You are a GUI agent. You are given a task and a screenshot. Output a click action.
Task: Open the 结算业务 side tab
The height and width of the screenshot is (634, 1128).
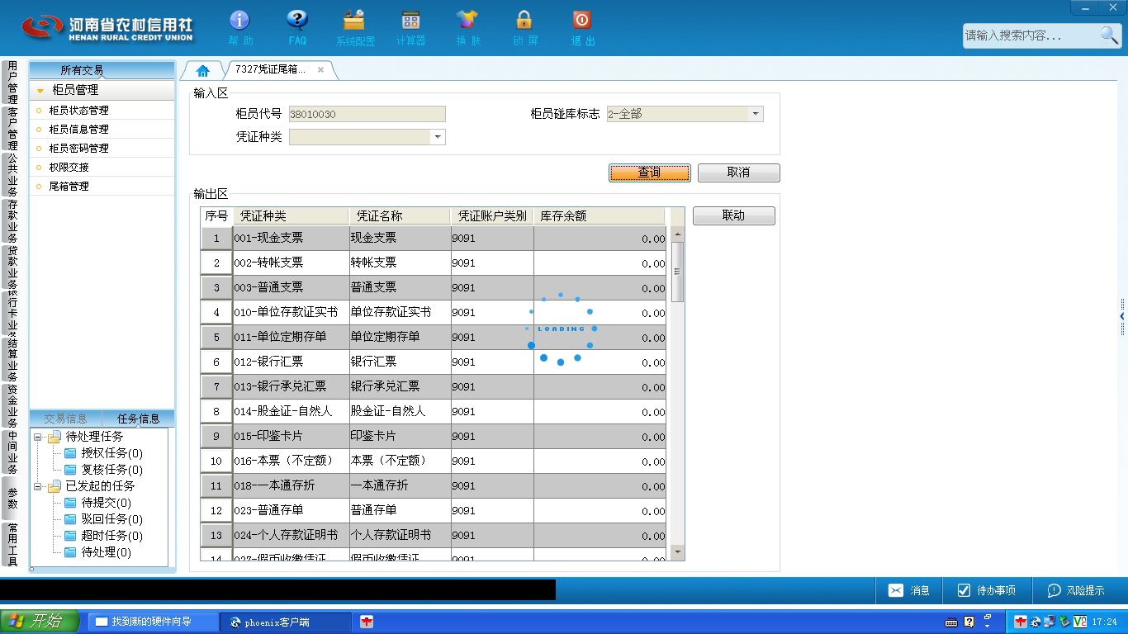tap(12, 359)
